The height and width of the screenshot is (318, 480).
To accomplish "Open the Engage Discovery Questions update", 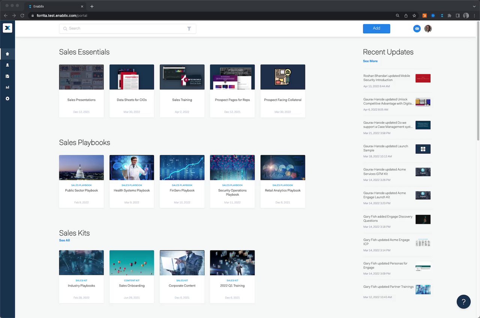I will click(x=397, y=221).
